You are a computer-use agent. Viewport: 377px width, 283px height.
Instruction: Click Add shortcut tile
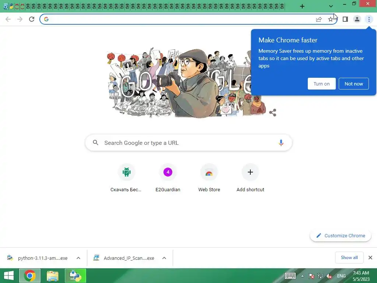[x=250, y=178]
